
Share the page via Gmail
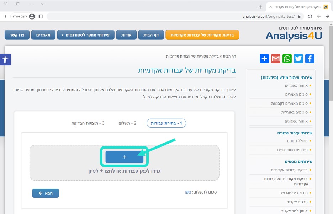(276, 59)
